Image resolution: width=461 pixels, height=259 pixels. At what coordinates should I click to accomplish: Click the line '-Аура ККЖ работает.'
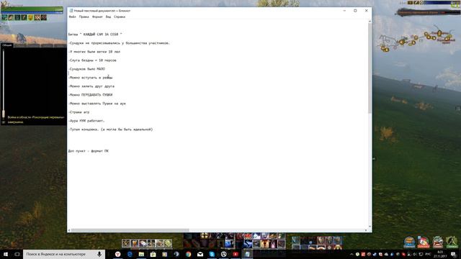click(x=86, y=121)
